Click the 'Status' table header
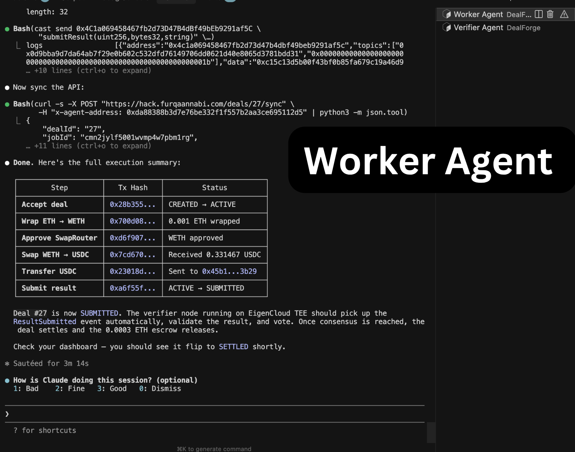Image resolution: width=575 pixels, height=452 pixels. [215, 188]
